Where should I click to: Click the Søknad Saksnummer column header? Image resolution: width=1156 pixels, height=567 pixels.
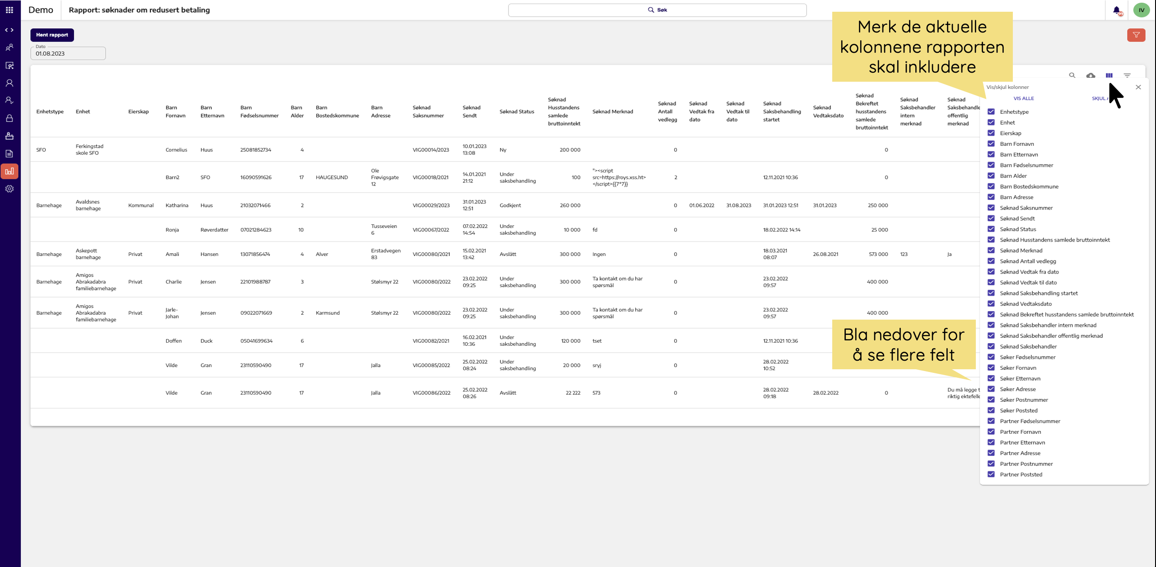coord(428,112)
